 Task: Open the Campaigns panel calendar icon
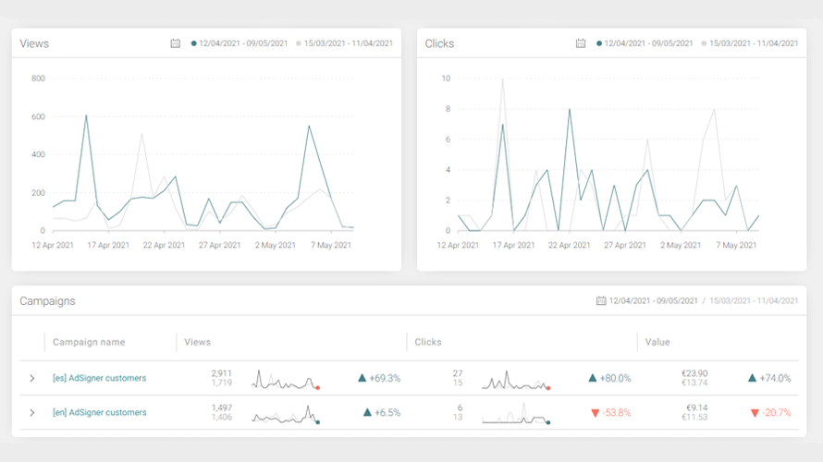[x=601, y=300]
